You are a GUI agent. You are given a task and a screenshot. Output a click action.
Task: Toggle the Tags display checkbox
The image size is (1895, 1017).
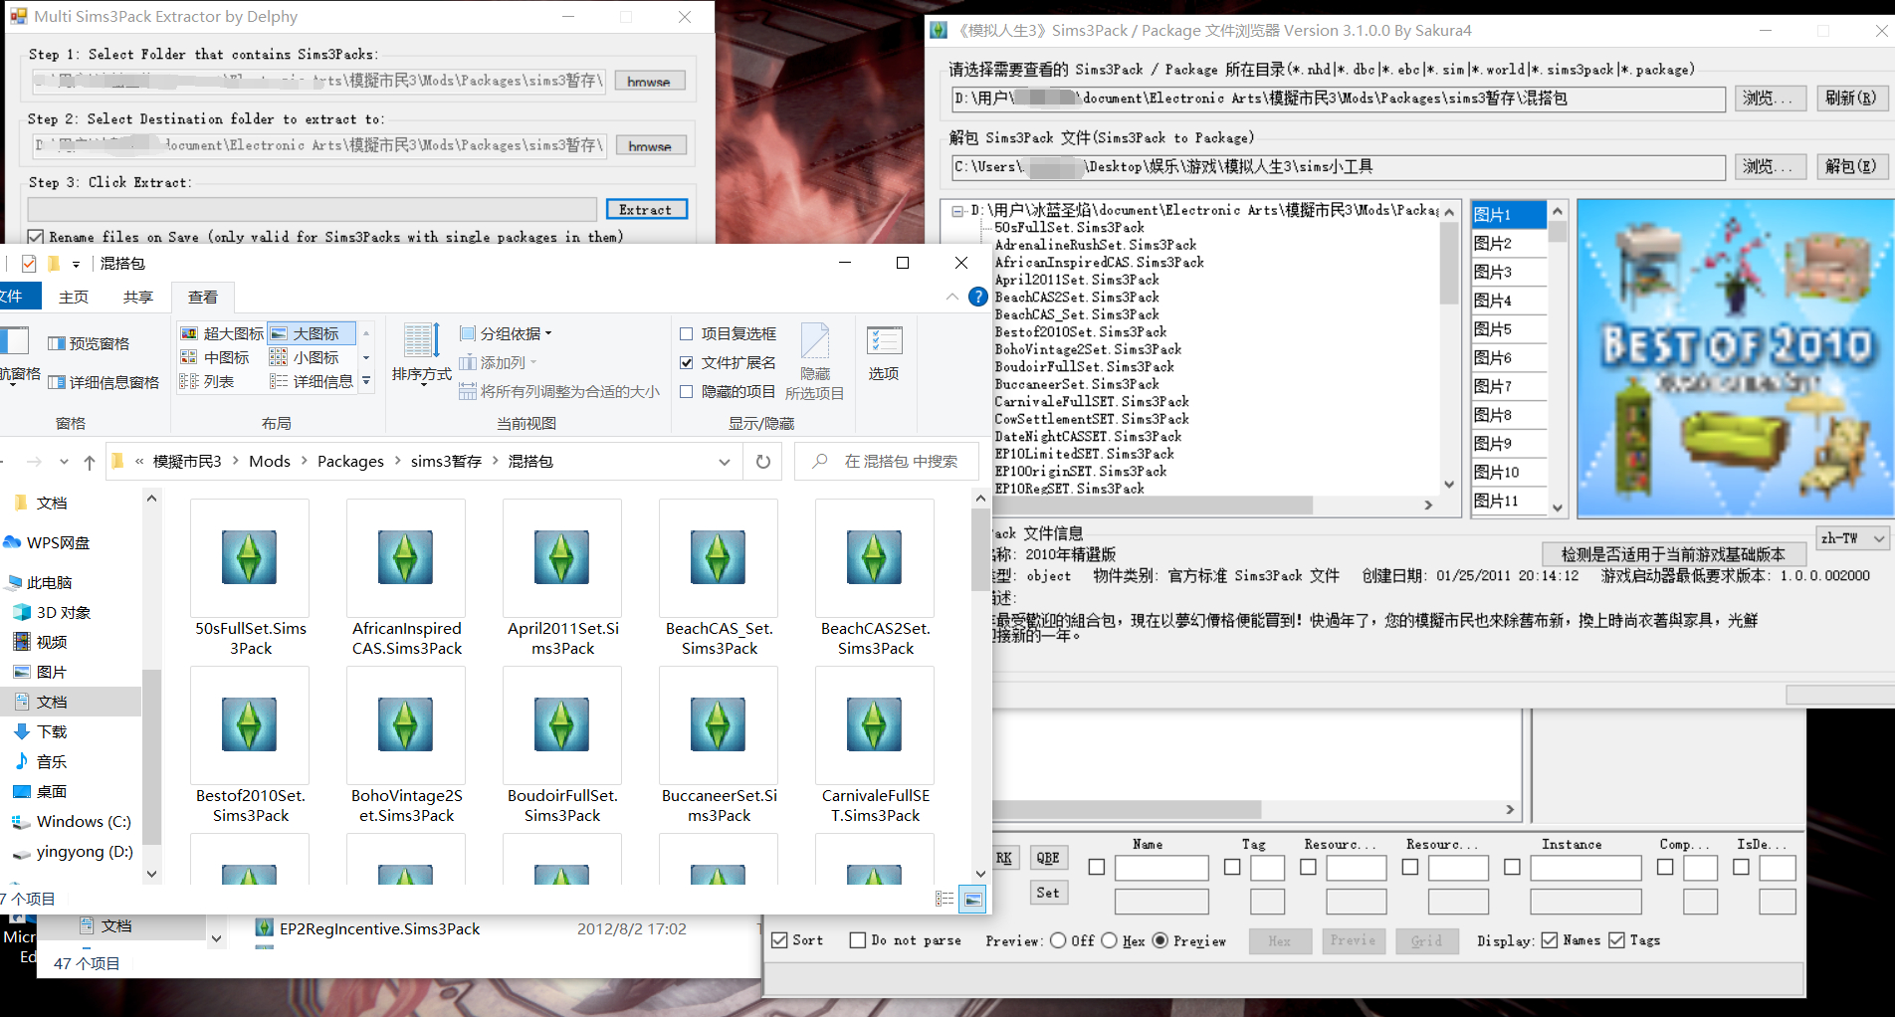click(1616, 940)
